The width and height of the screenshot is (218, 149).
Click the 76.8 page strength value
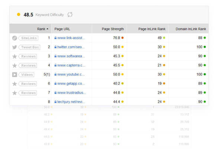pyautogui.click(x=116, y=38)
